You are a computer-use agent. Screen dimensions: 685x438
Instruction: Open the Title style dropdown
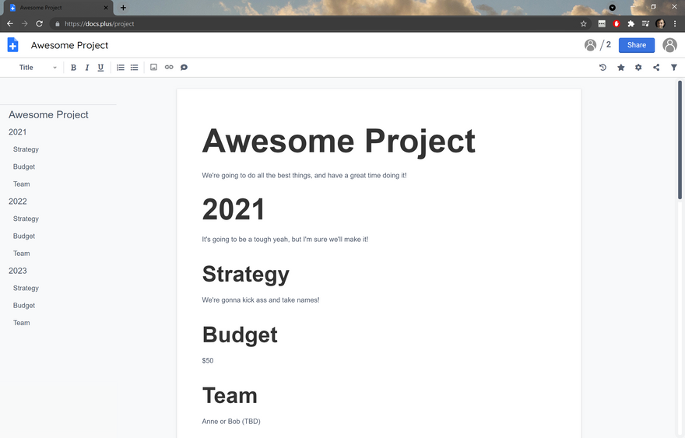coord(37,68)
